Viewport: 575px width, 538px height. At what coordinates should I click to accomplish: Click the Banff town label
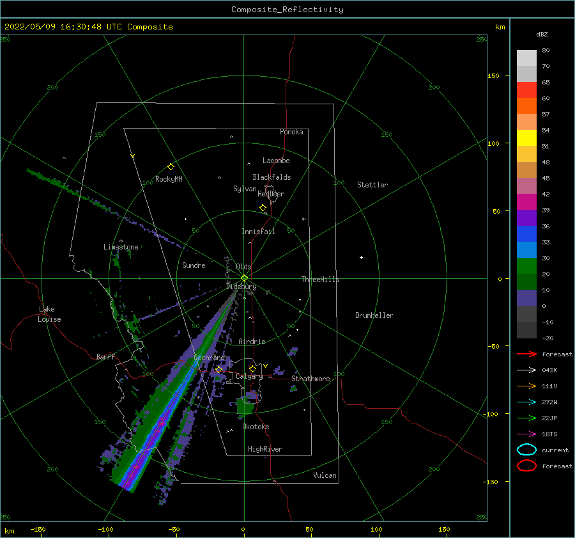(x=105, y=356)
